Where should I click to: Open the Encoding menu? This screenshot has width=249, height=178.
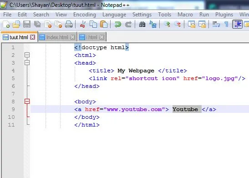click(x=85, y=15)
